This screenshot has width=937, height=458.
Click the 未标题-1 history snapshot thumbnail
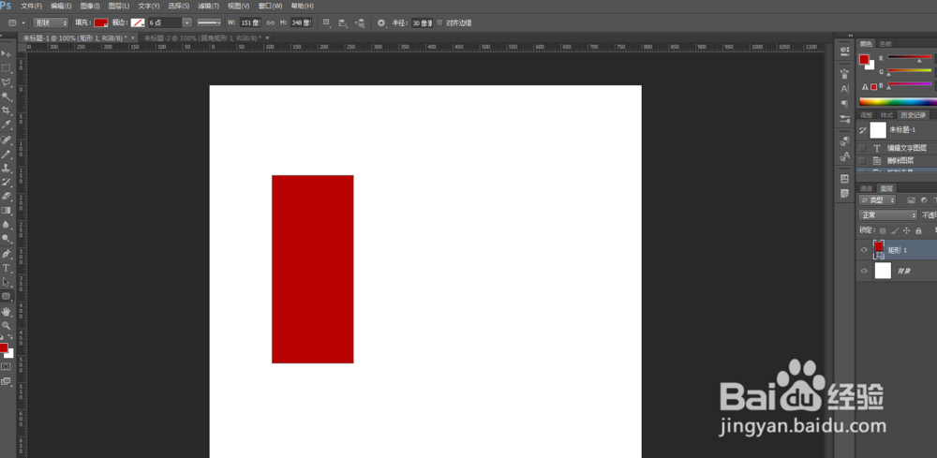pyautogui.click(x=878, y=129)
